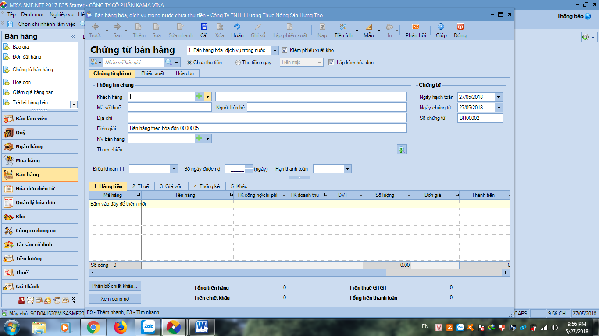Open the voucher type dropdown (Bán hàng hóa)
Image resolution: width=599 pixels, height=336 pixels.
click(x=275, y=51)
